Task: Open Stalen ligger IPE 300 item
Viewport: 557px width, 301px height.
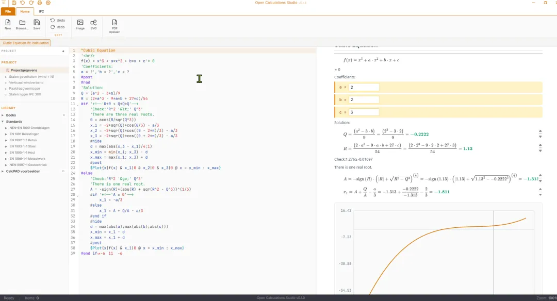Action: point(25,94)
